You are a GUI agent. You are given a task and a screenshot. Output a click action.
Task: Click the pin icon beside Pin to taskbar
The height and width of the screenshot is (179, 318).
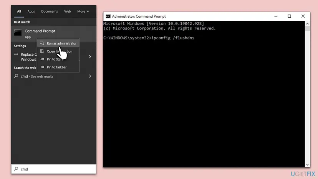pyautogui.click(x=42, y=67)
